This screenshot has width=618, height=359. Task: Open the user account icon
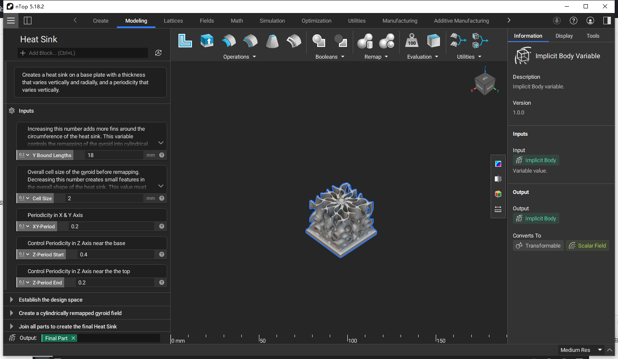pos(590,21)
